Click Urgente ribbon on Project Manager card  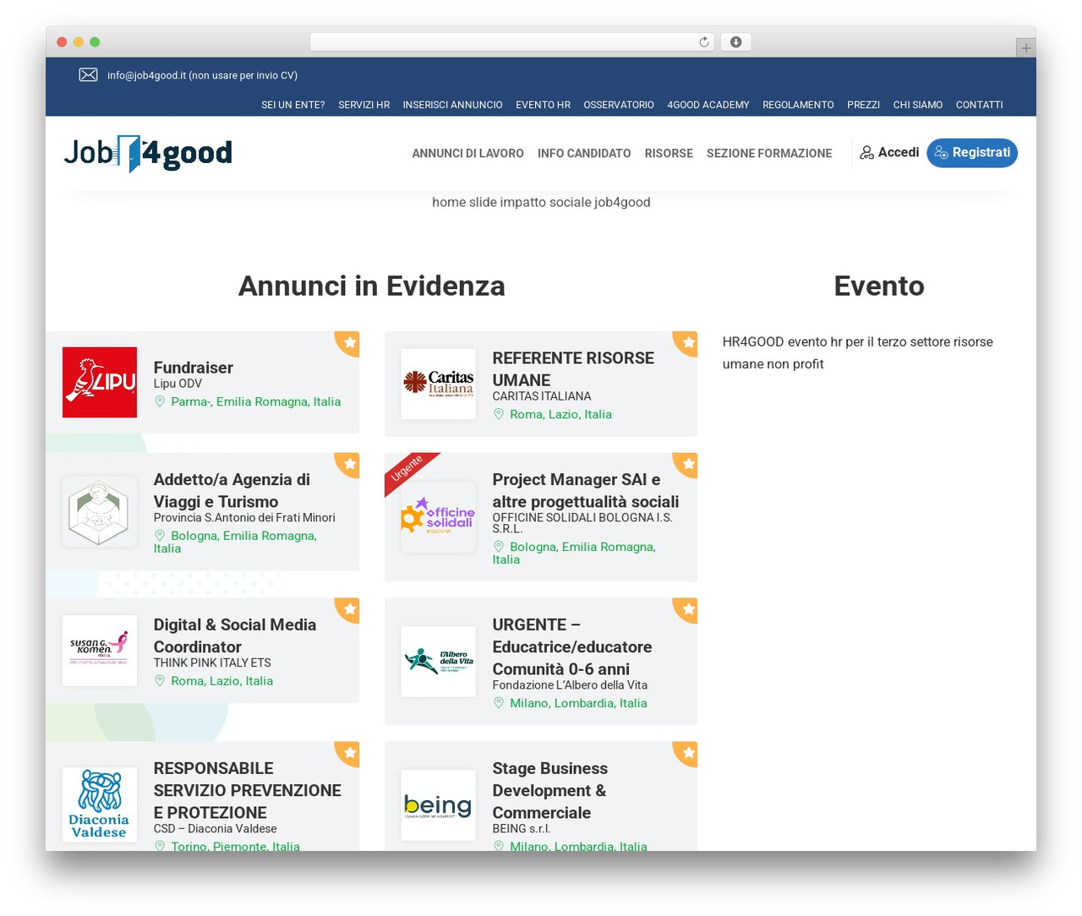409,472
